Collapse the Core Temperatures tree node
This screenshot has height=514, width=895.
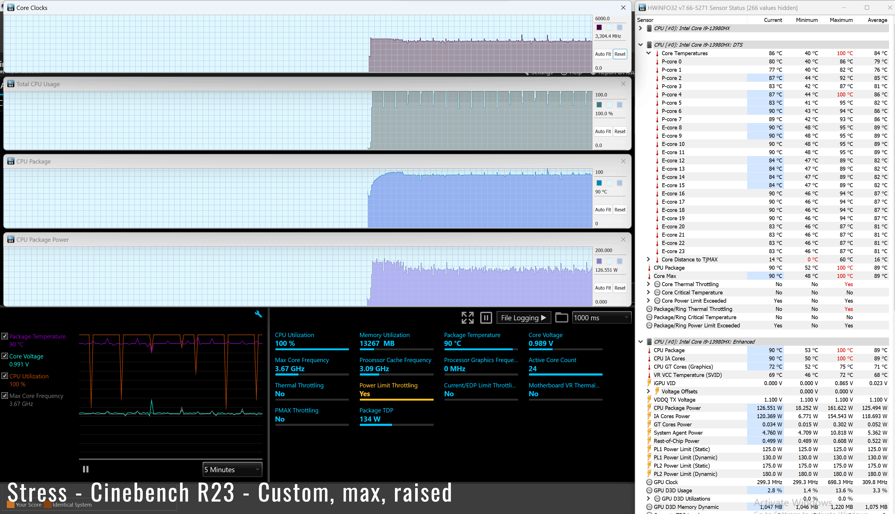(x=649, y=53)
